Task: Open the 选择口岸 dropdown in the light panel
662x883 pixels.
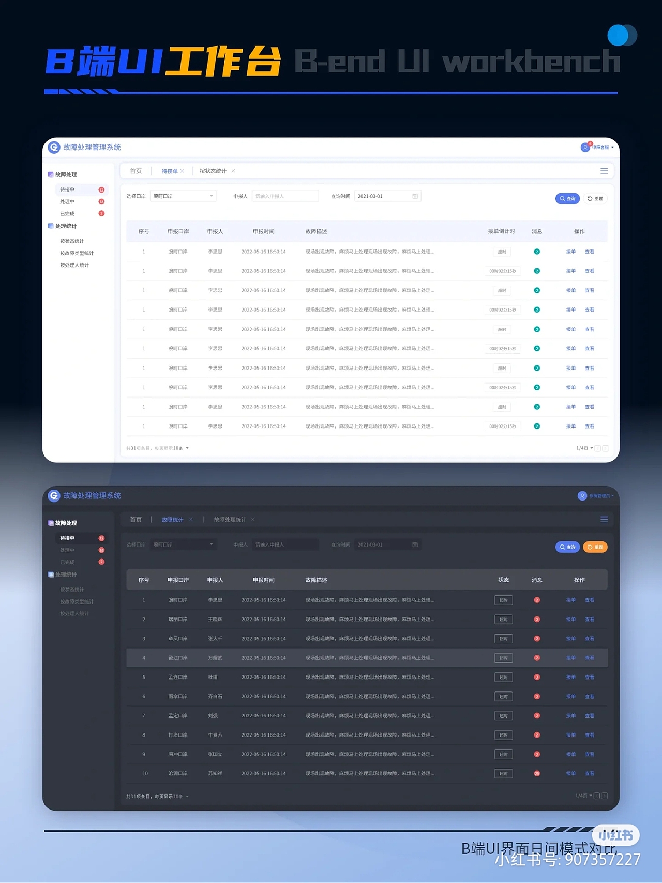Action: pyautogui.click(x=184, y=196)
